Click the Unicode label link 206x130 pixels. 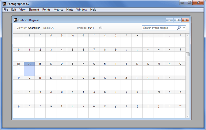[x=82, y=28]
